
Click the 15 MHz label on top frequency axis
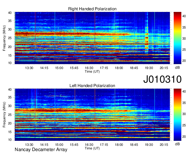tap(10, 55)
